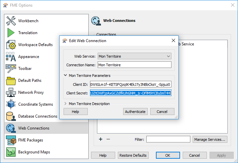Click the Coordinate Systems cube icon
This screenshot has height=163, width=238.
11,104
